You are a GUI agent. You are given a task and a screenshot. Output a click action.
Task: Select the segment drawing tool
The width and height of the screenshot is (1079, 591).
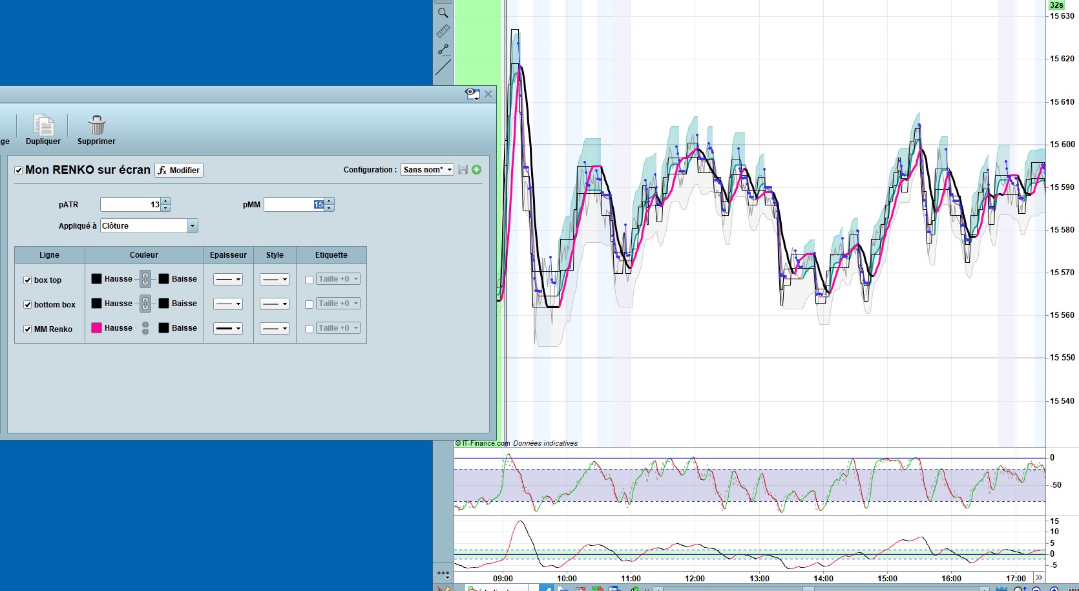coord(443,50)
